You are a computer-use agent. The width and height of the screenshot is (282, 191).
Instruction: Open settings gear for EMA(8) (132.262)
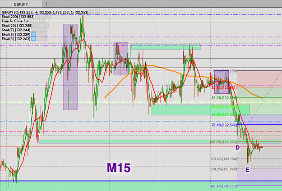point(39,39)
